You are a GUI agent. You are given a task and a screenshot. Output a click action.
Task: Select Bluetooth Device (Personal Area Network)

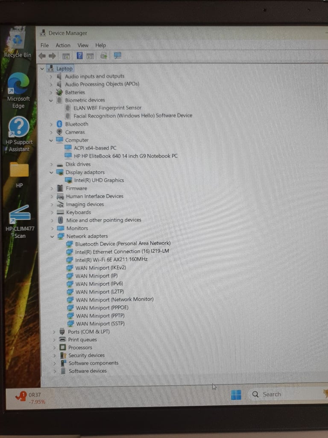coord(123,244)
